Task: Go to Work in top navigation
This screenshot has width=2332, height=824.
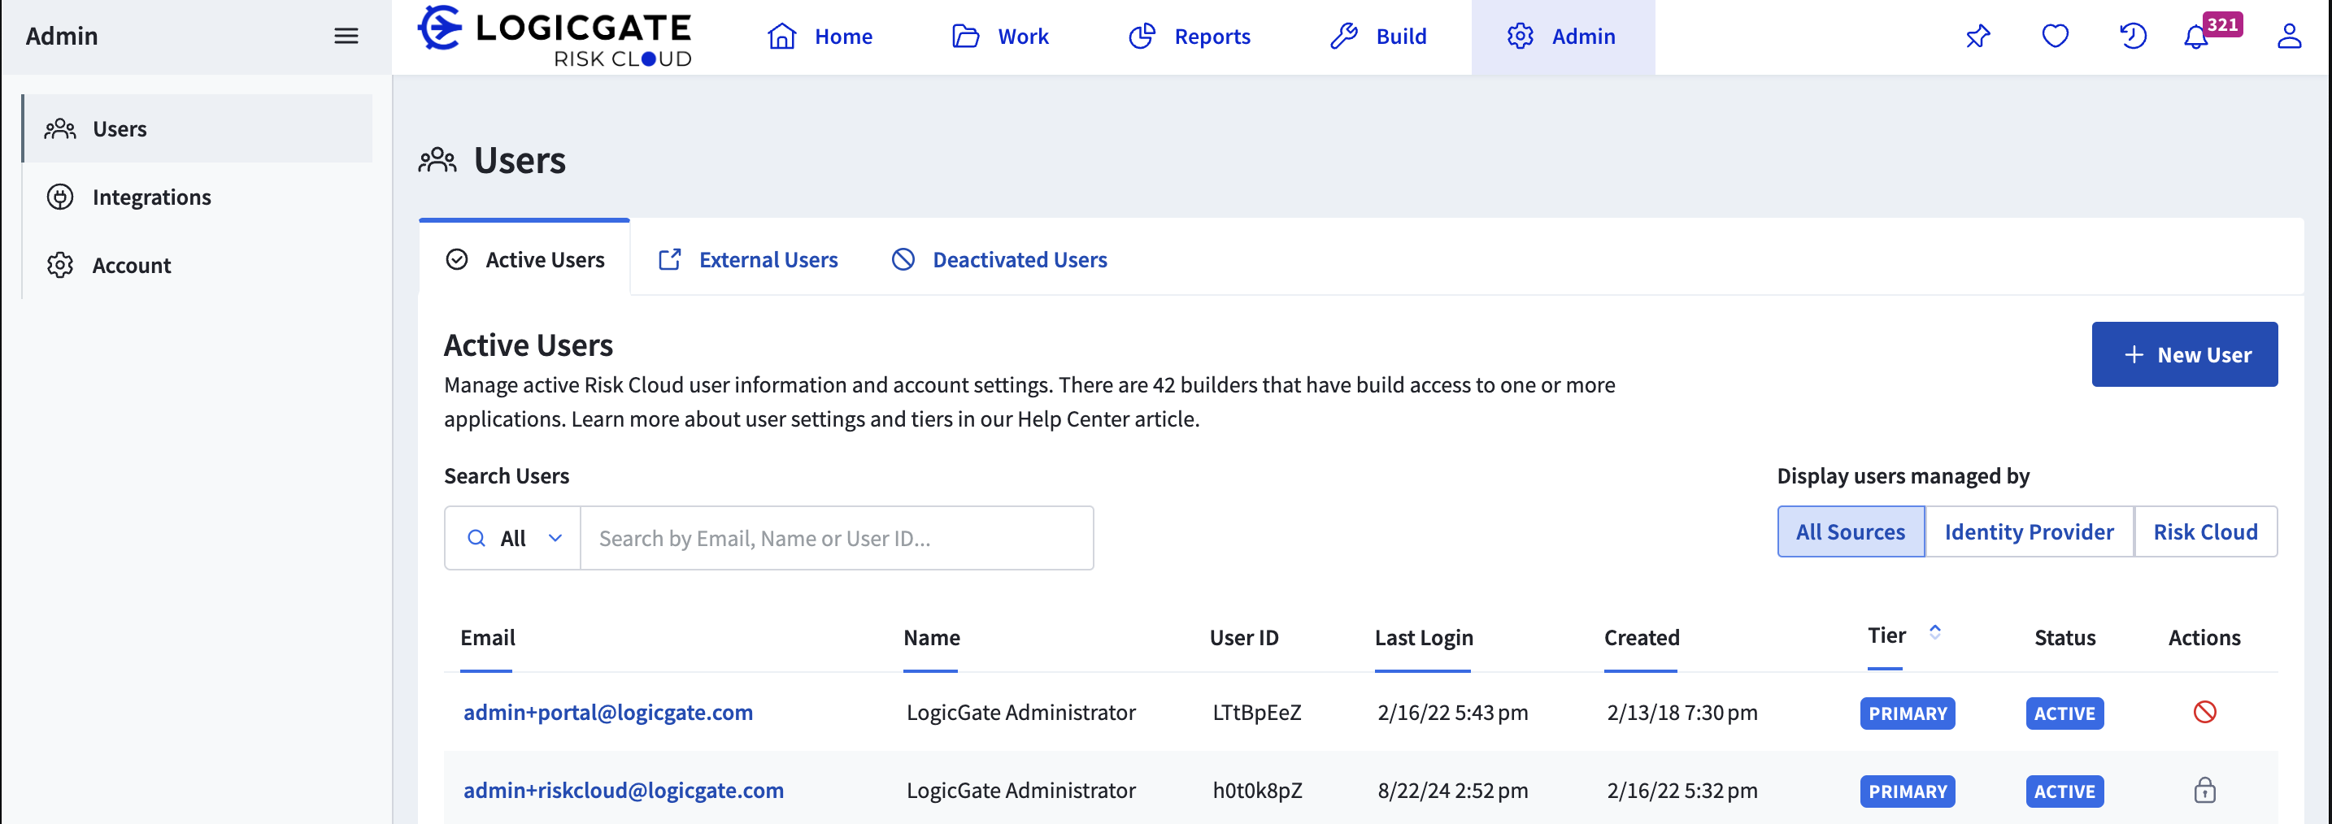Action: pos(999,37)
